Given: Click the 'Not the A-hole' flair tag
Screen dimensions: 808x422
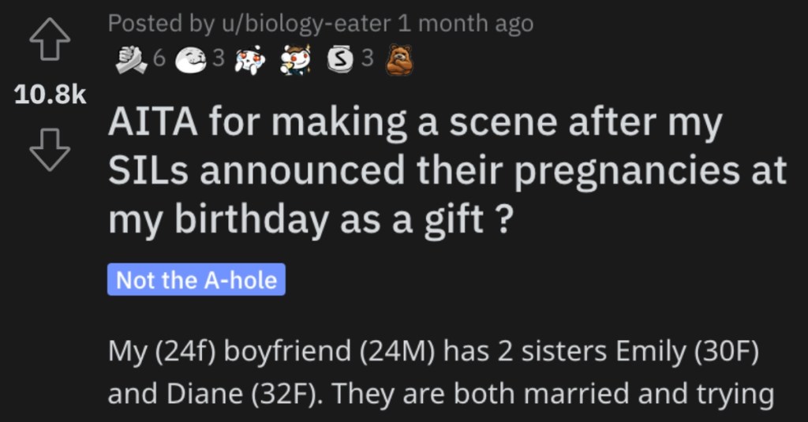Looking at the screenshot, I should (196, 280).
